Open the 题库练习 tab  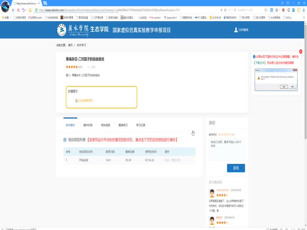coord(123,125)
